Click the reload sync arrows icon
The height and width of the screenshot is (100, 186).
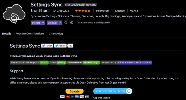(66, 23)
